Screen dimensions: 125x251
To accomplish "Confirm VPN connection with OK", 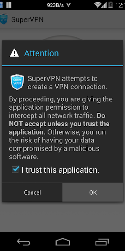I will click(x=93, y=192).
